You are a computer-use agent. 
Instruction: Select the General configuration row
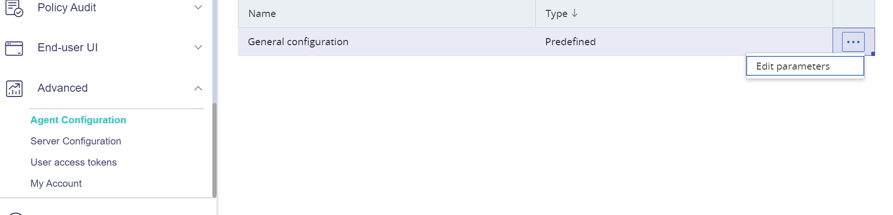click(x=535, y=42)
